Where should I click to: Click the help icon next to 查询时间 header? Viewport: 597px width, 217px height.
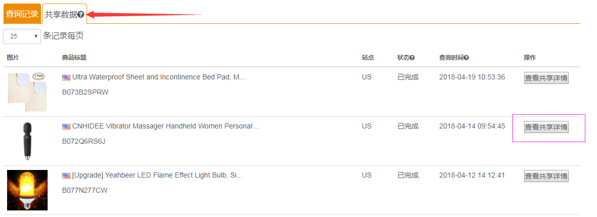(x=466, y=58)
